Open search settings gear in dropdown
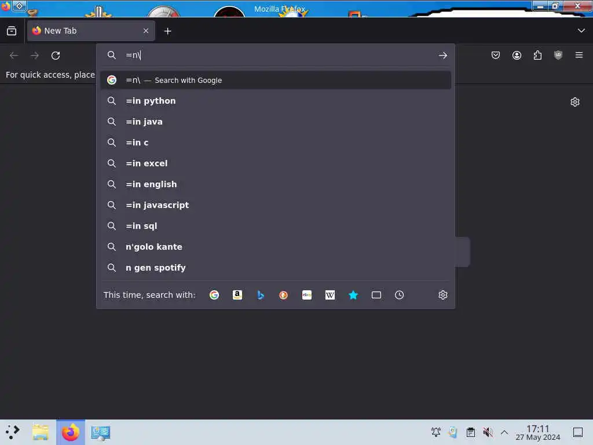 pos(443,295)
